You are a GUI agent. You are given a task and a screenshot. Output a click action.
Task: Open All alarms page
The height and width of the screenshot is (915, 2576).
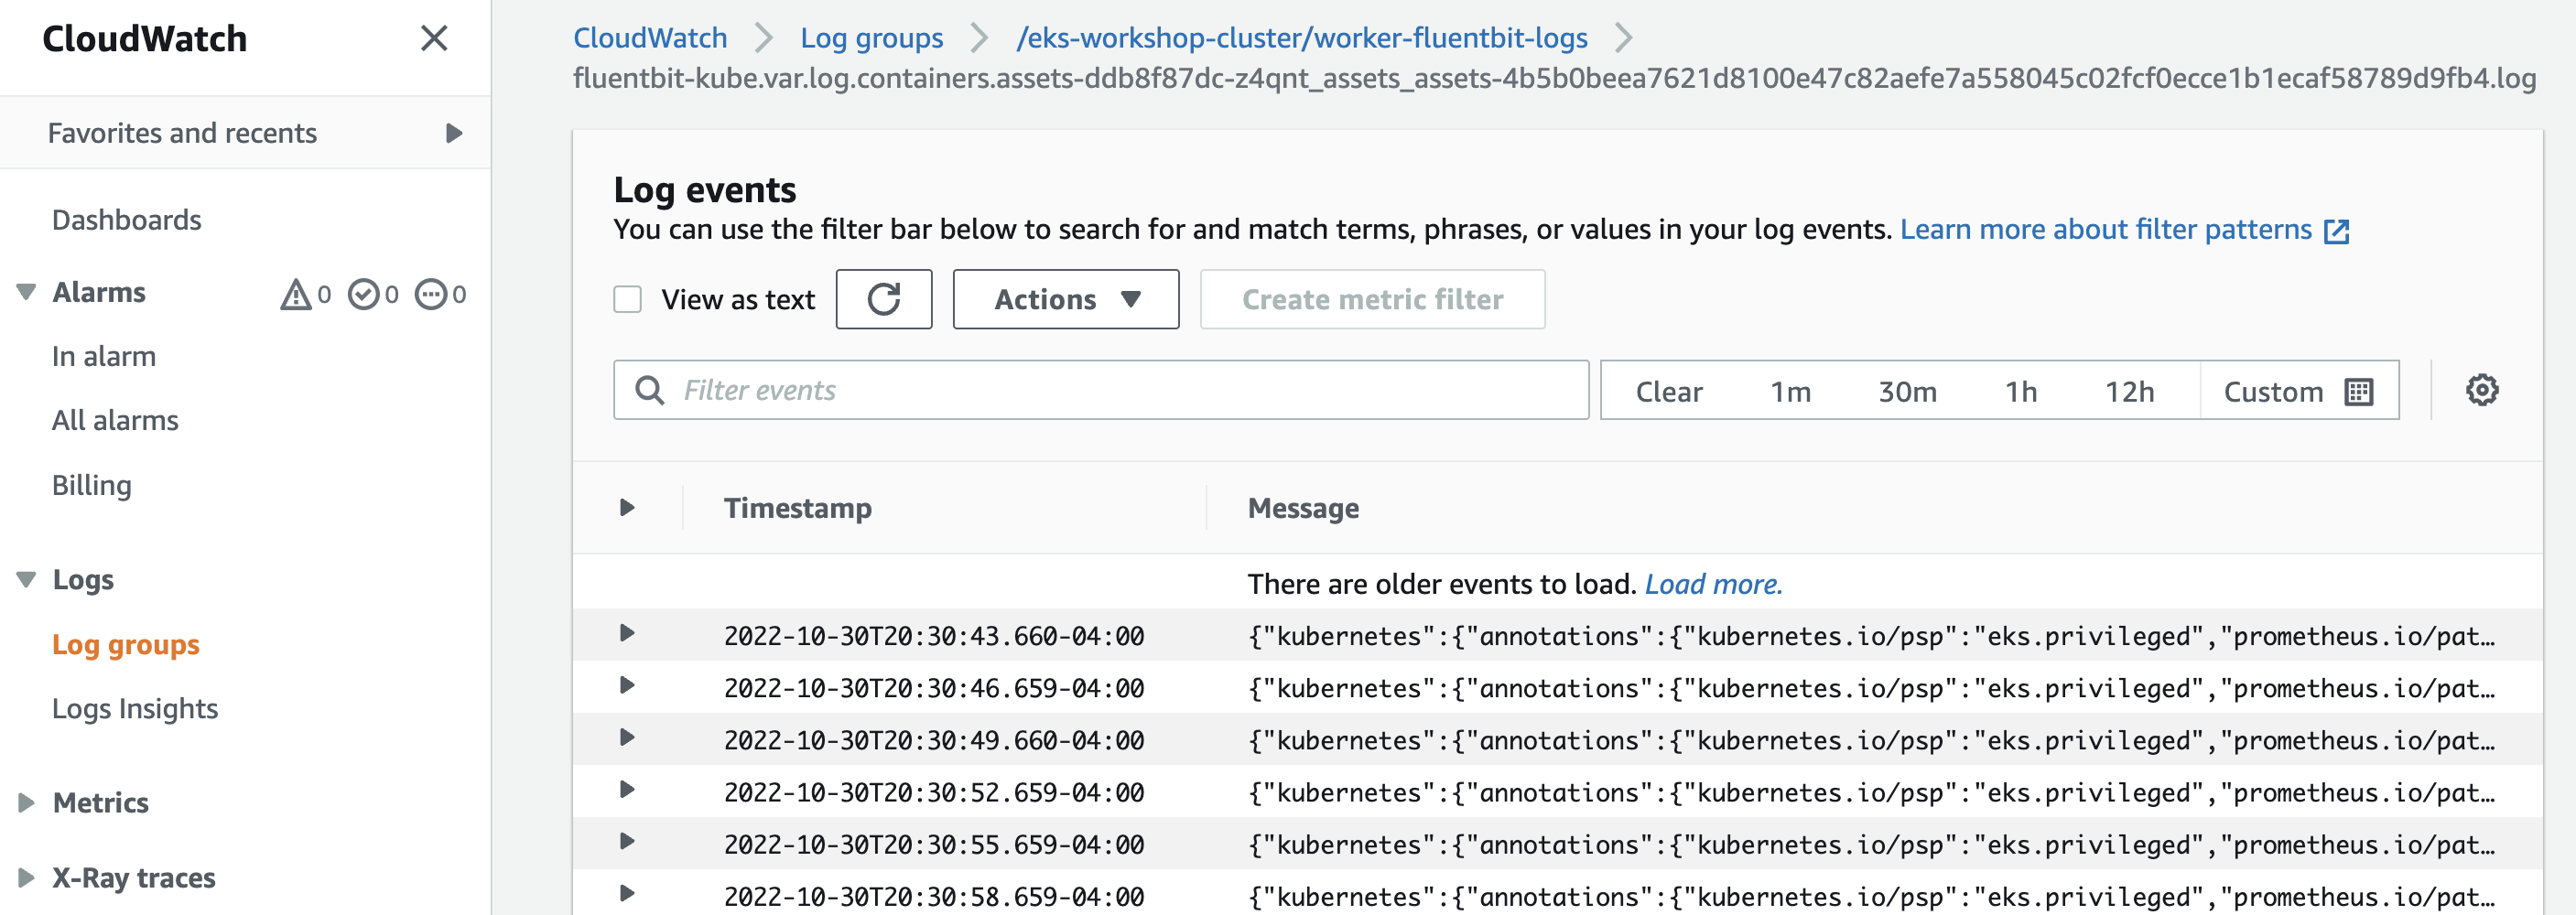115,421
